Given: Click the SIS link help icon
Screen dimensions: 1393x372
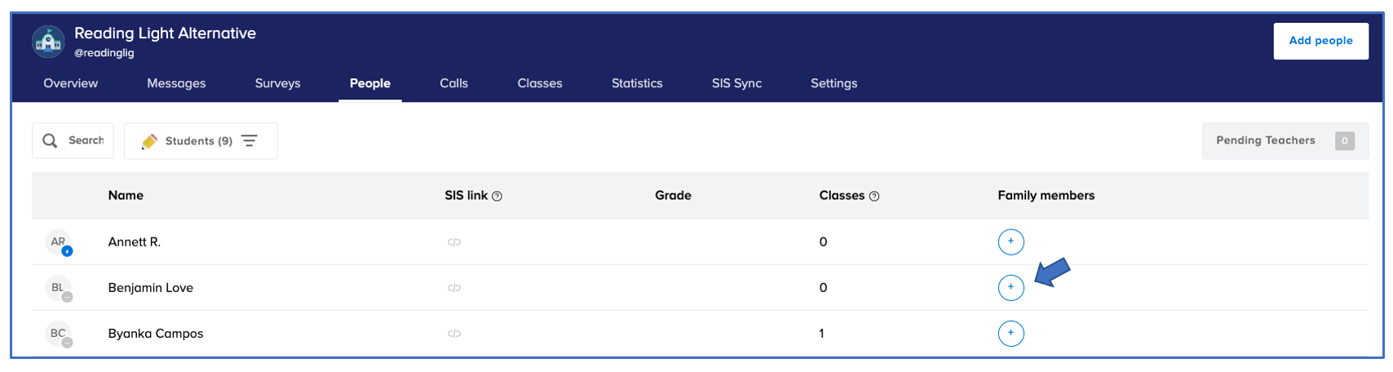Looking at the screenshot, I should click(497, 197).
